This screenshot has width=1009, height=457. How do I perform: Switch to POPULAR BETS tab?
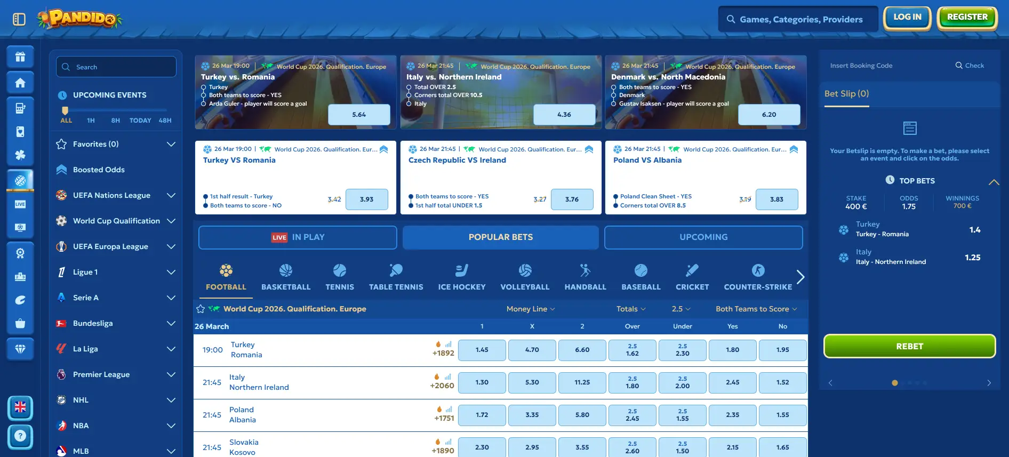501,237
